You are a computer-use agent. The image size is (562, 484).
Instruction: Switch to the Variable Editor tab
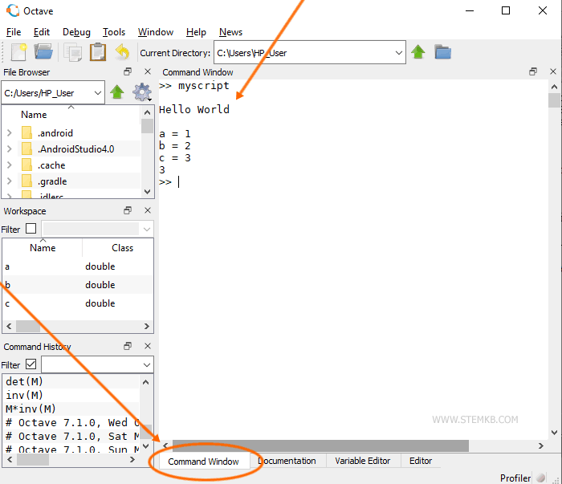[362, 461]
